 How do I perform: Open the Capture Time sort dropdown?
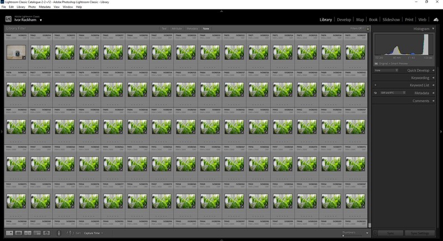pos(93,233)
